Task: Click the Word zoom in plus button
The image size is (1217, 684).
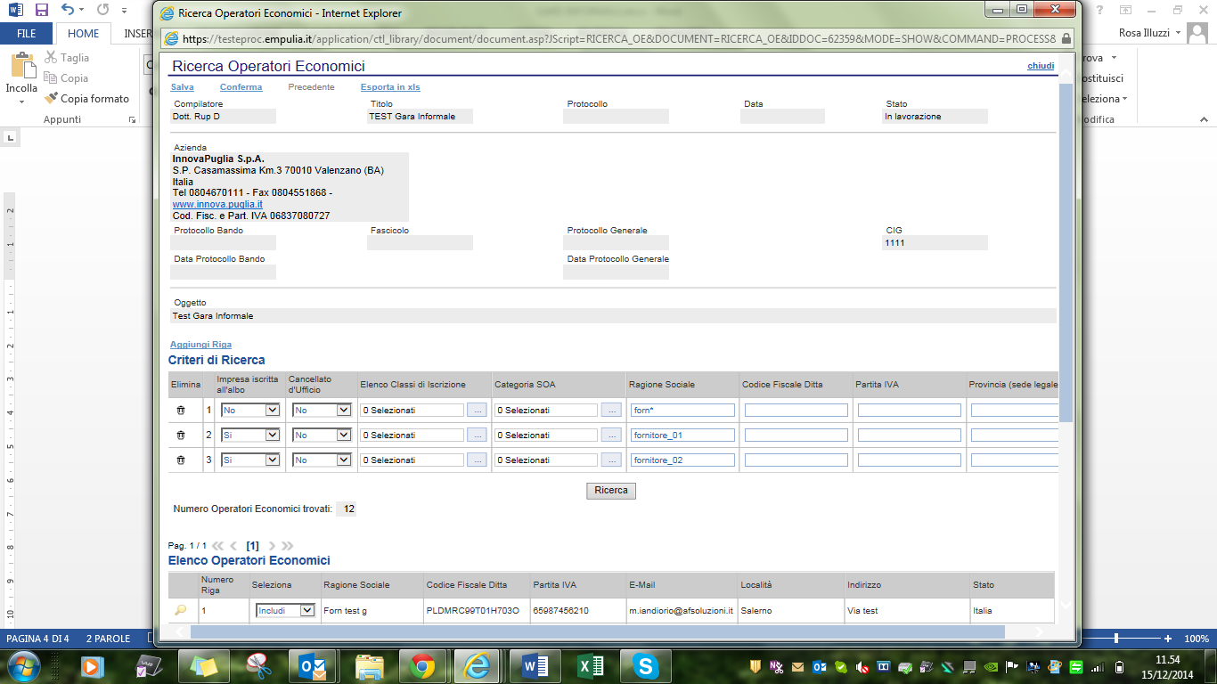Action: [1168, 639]
